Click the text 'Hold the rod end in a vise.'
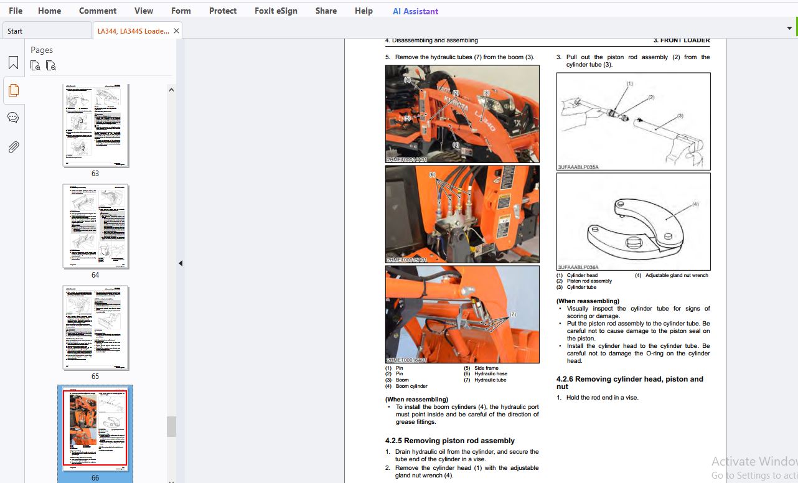This screenshot has height=483, width=798. coord(602,398)
